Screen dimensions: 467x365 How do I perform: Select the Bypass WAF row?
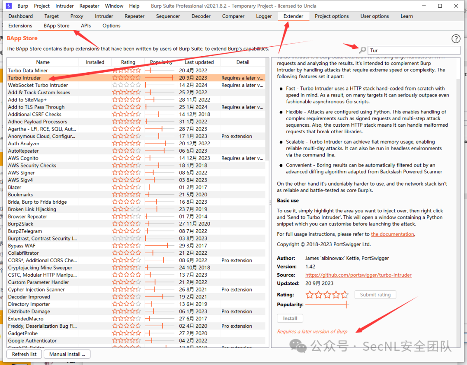(x=136, y=246)
